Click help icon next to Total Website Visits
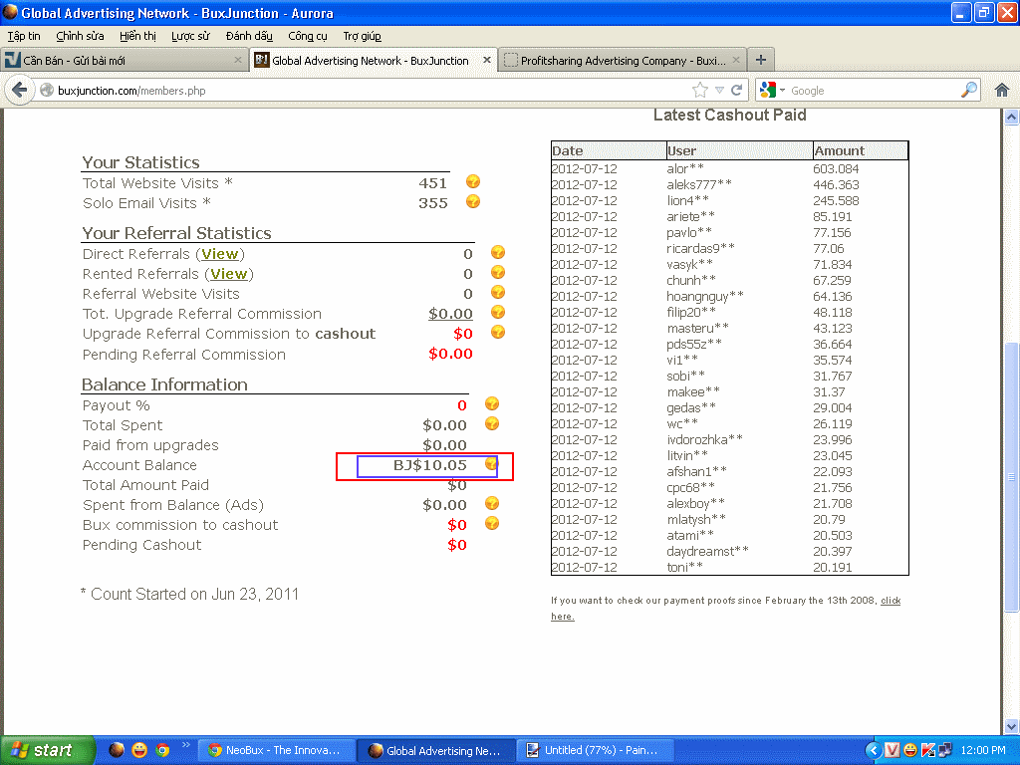Viewport: 1020px width, 765px height. 473,181
